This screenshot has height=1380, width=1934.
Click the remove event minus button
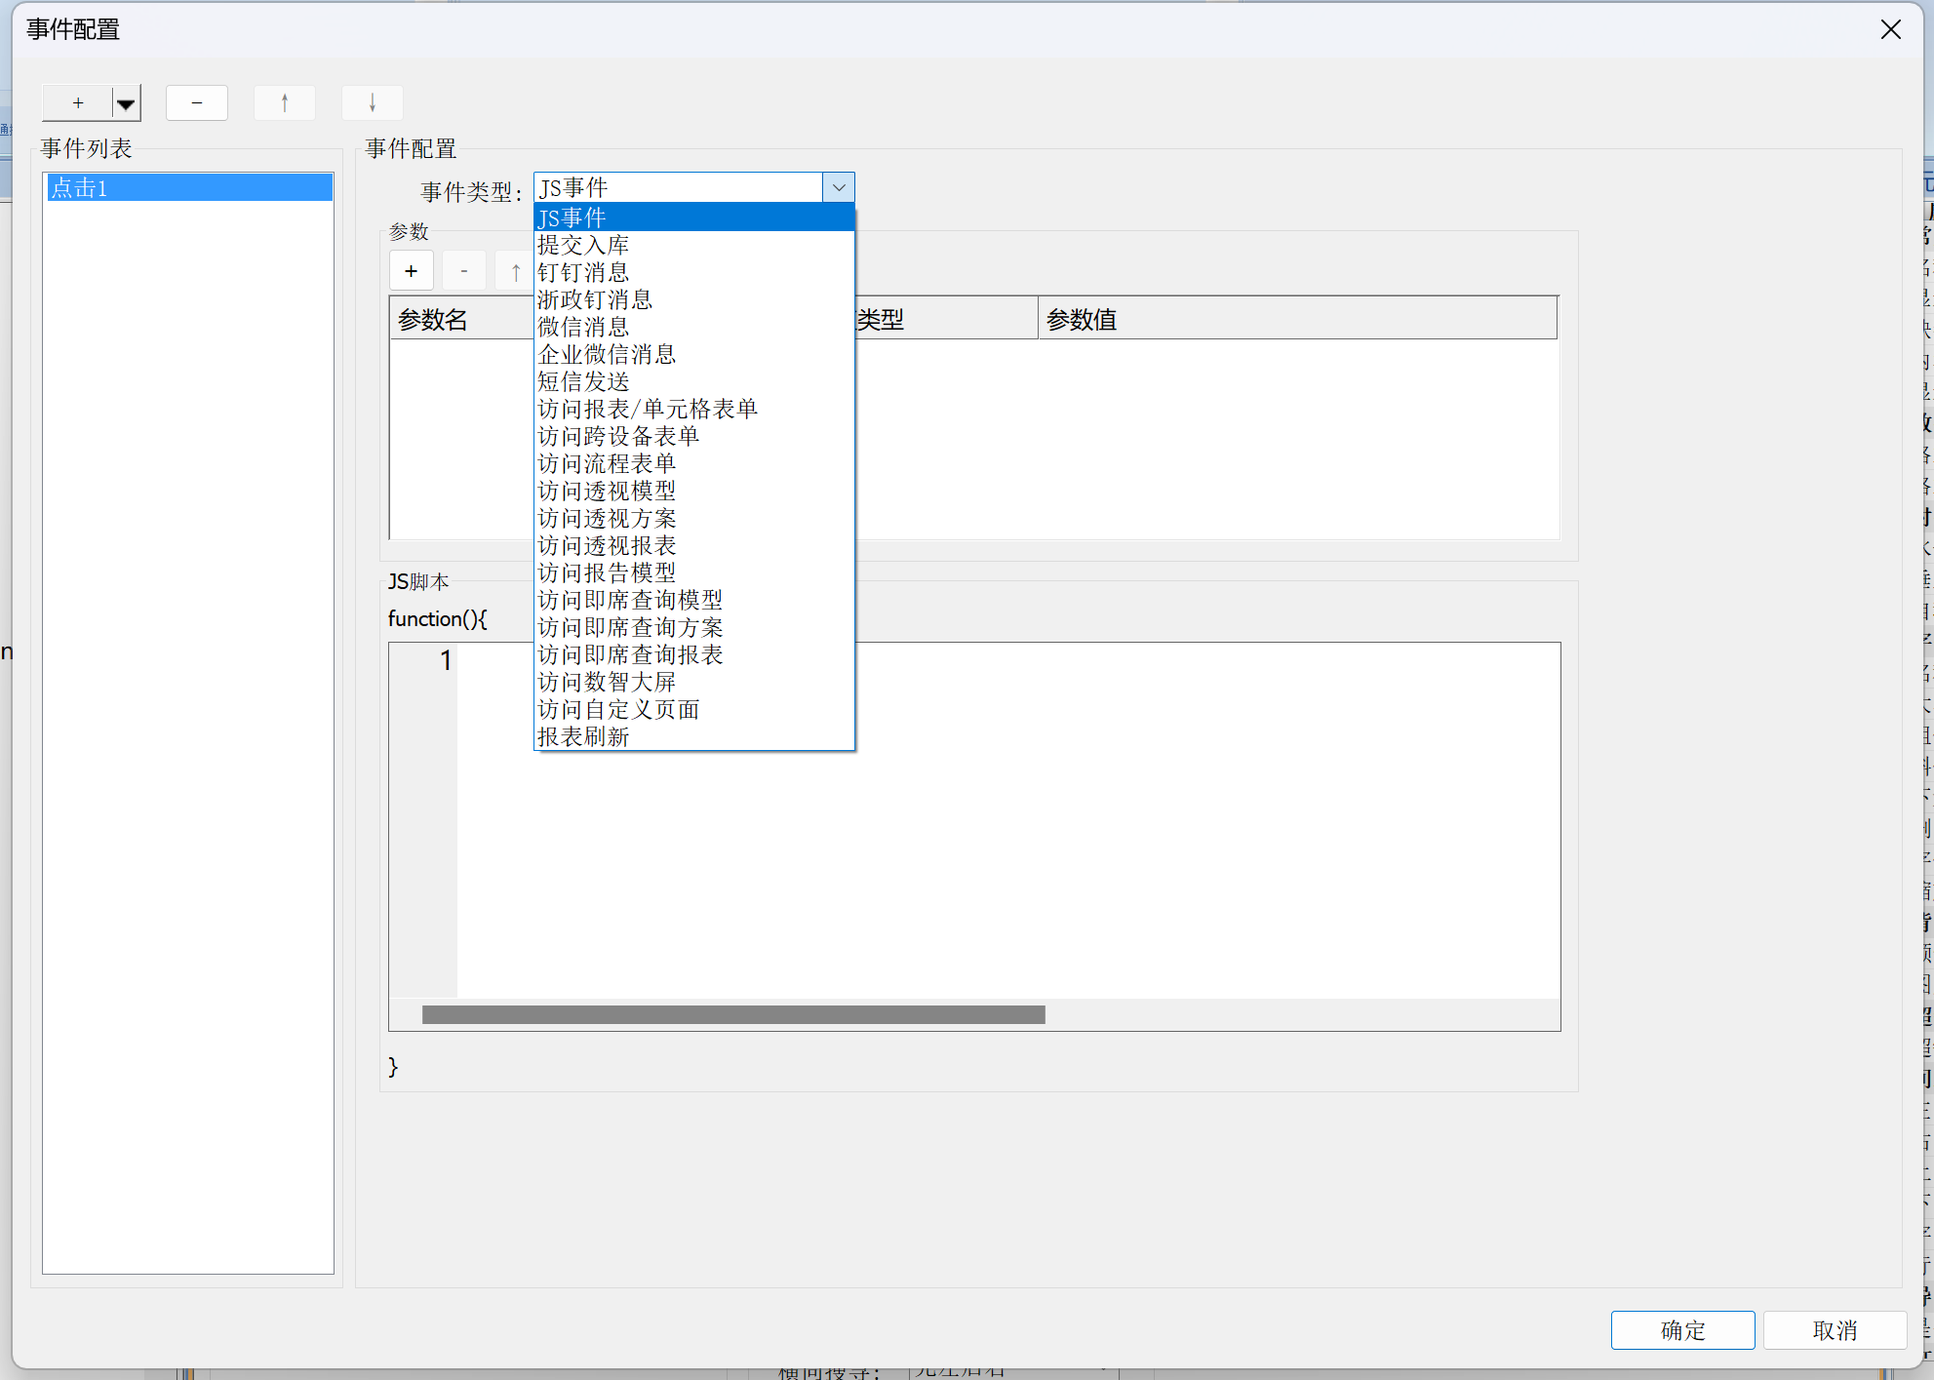tap(197, 102)
